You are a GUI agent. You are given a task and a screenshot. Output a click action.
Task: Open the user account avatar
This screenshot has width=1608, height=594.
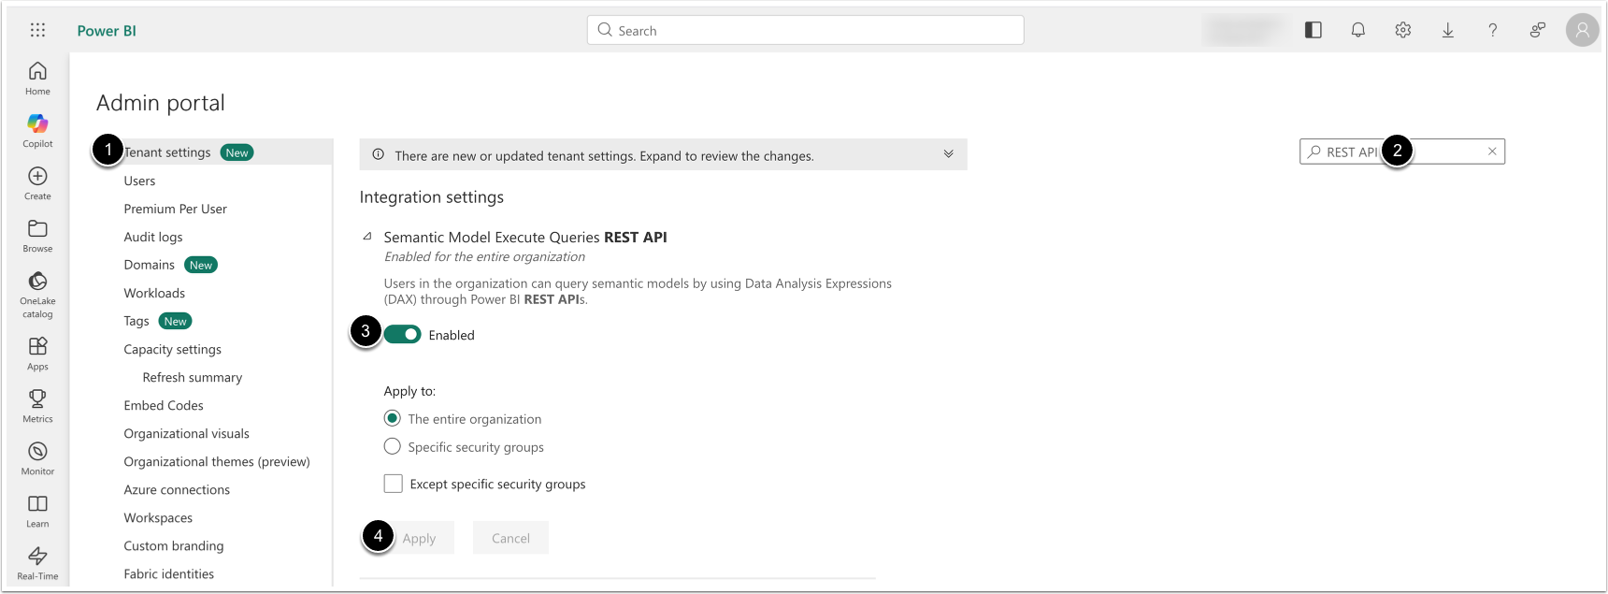coord(1583,30)
